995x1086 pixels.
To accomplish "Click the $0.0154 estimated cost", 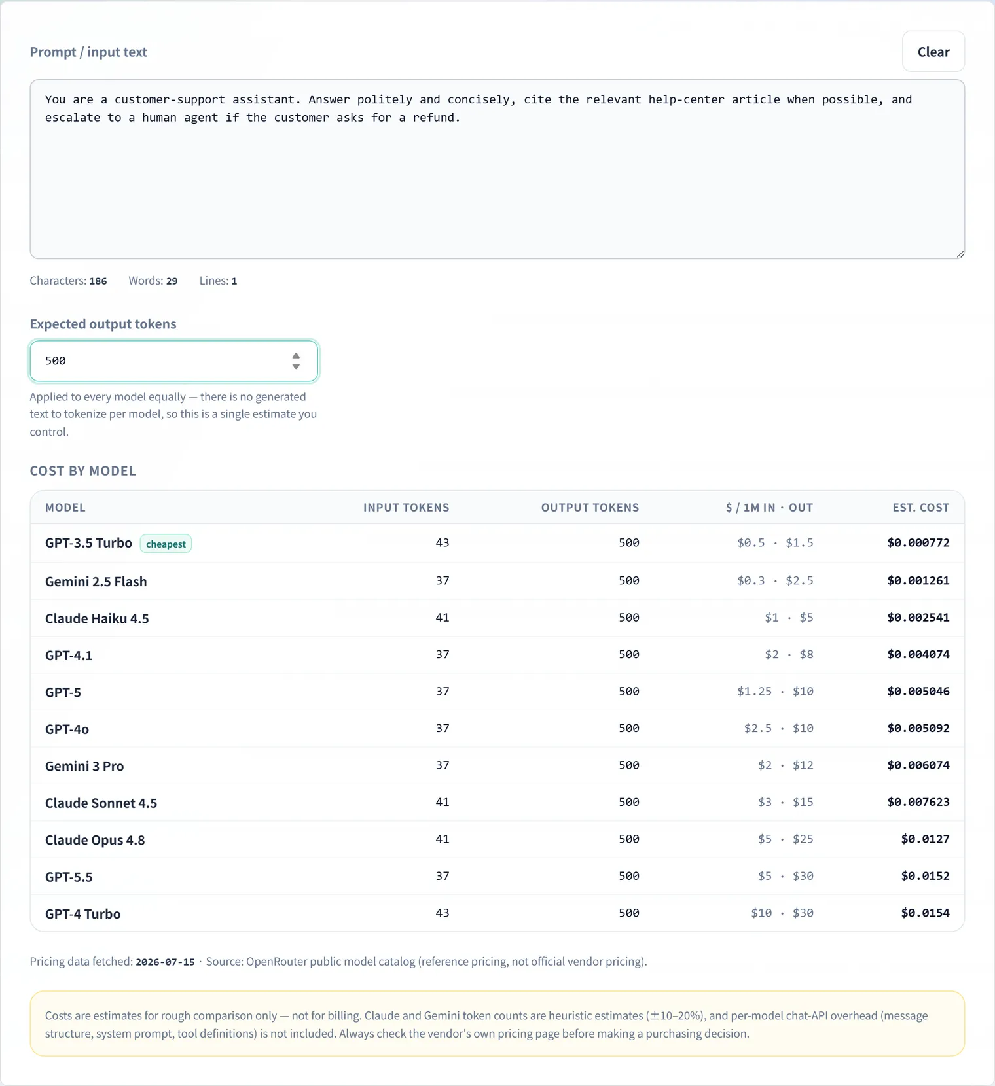I will coord(925,913).
